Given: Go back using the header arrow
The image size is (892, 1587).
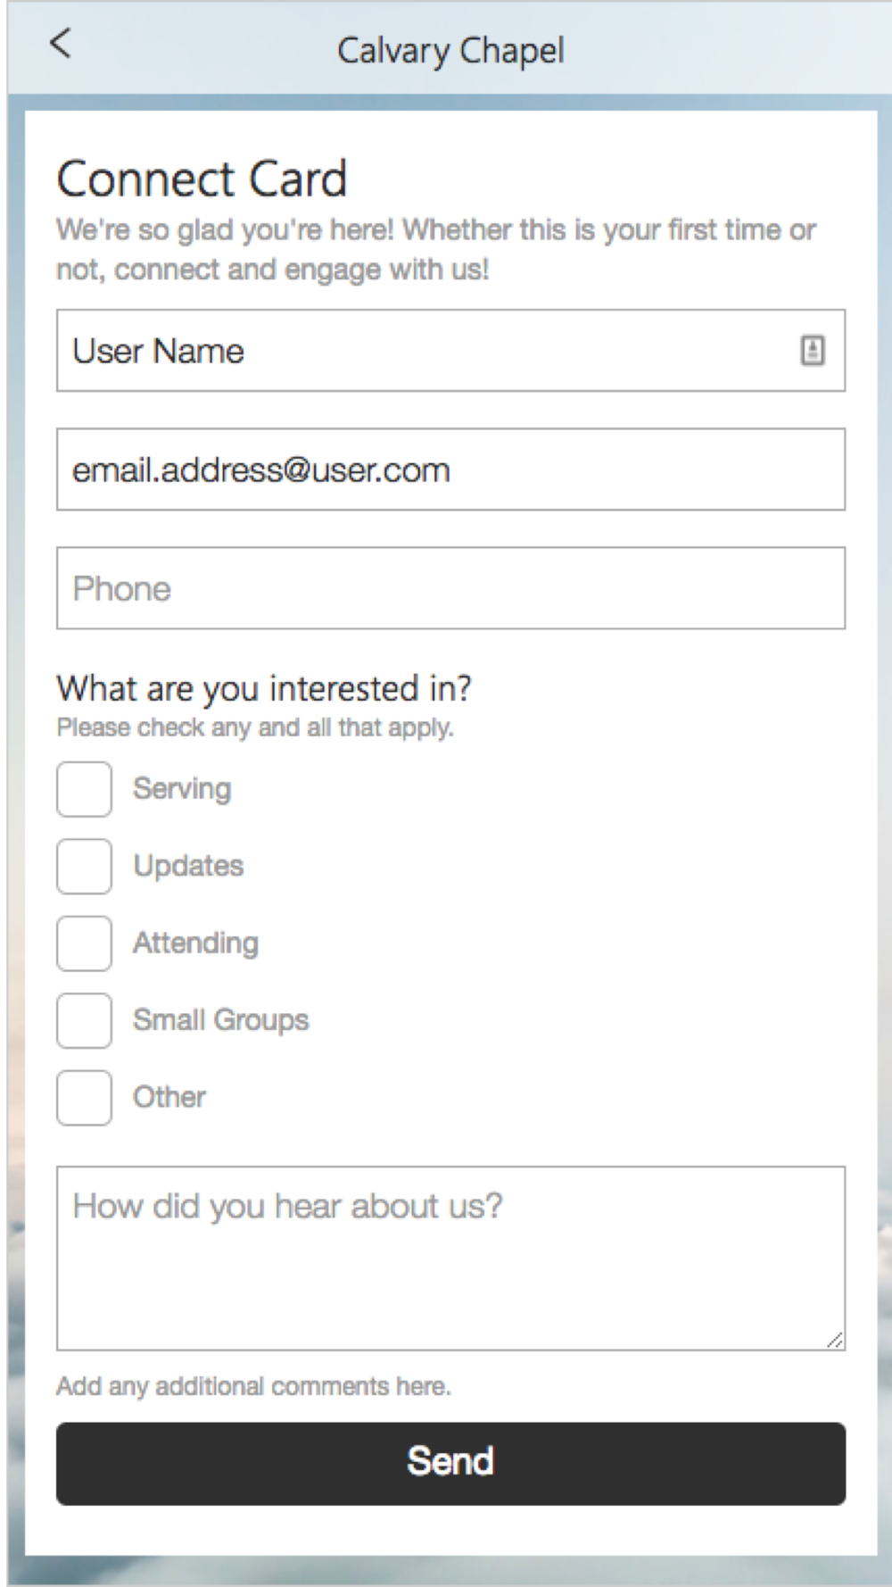Looking at the screenshot, I should 60,43.
